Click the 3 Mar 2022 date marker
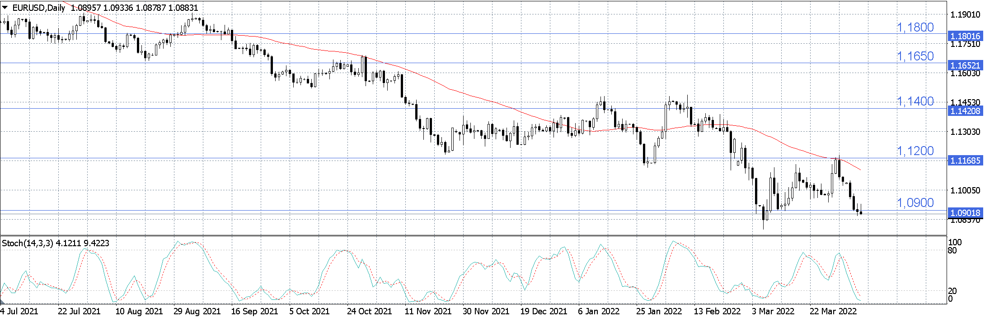The height and width of the screenshot is (317, 985). 773,311
